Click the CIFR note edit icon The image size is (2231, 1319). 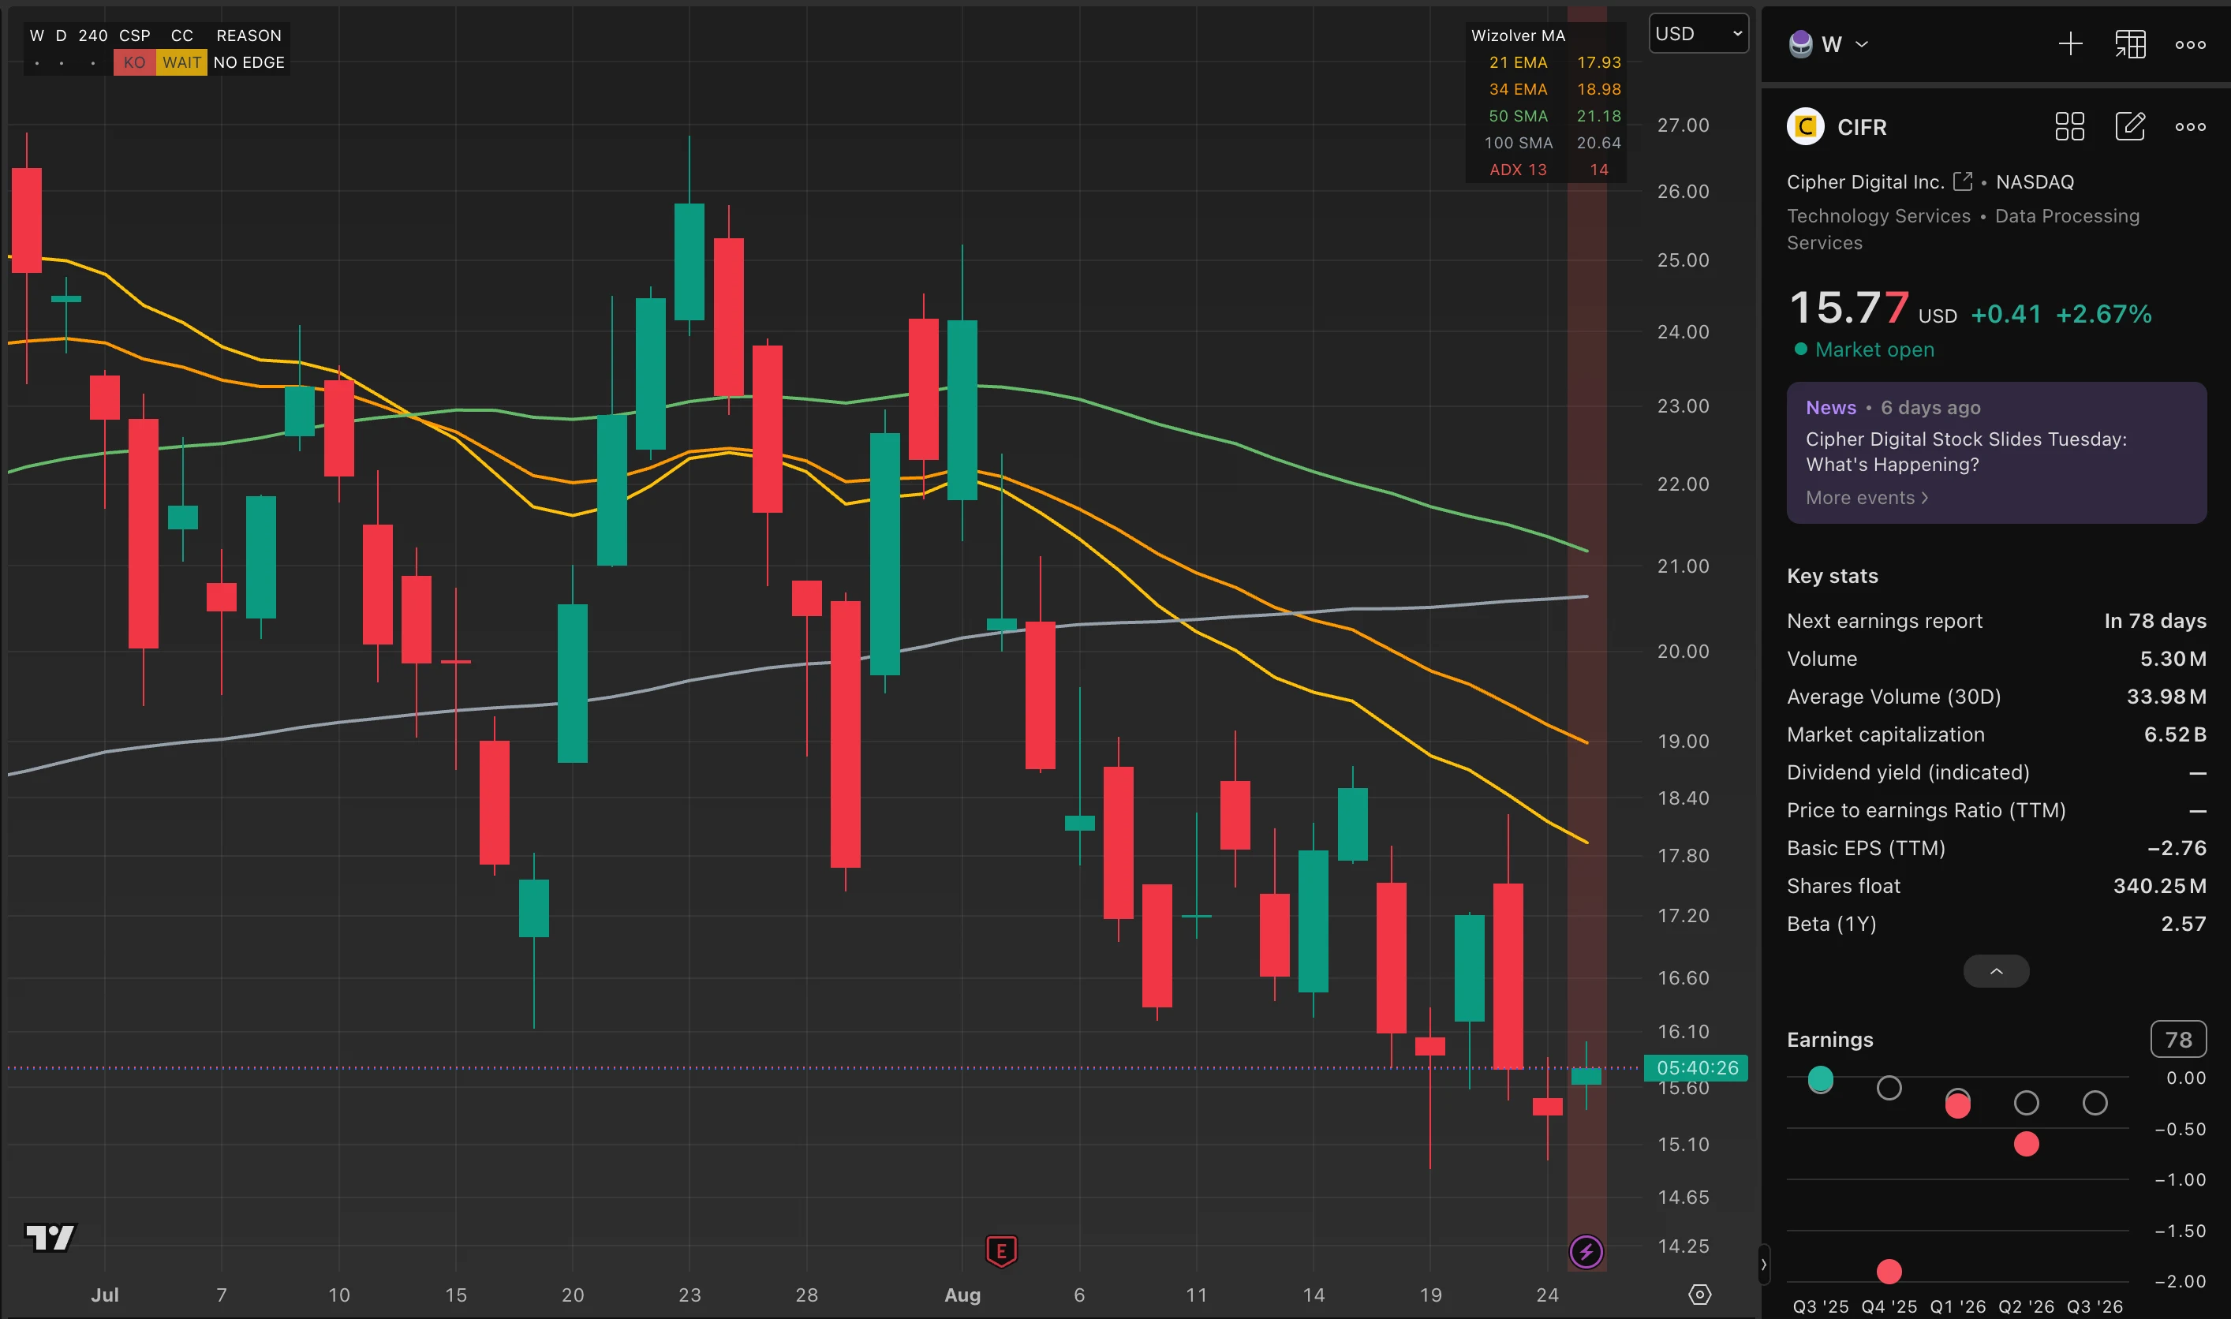2130,126
